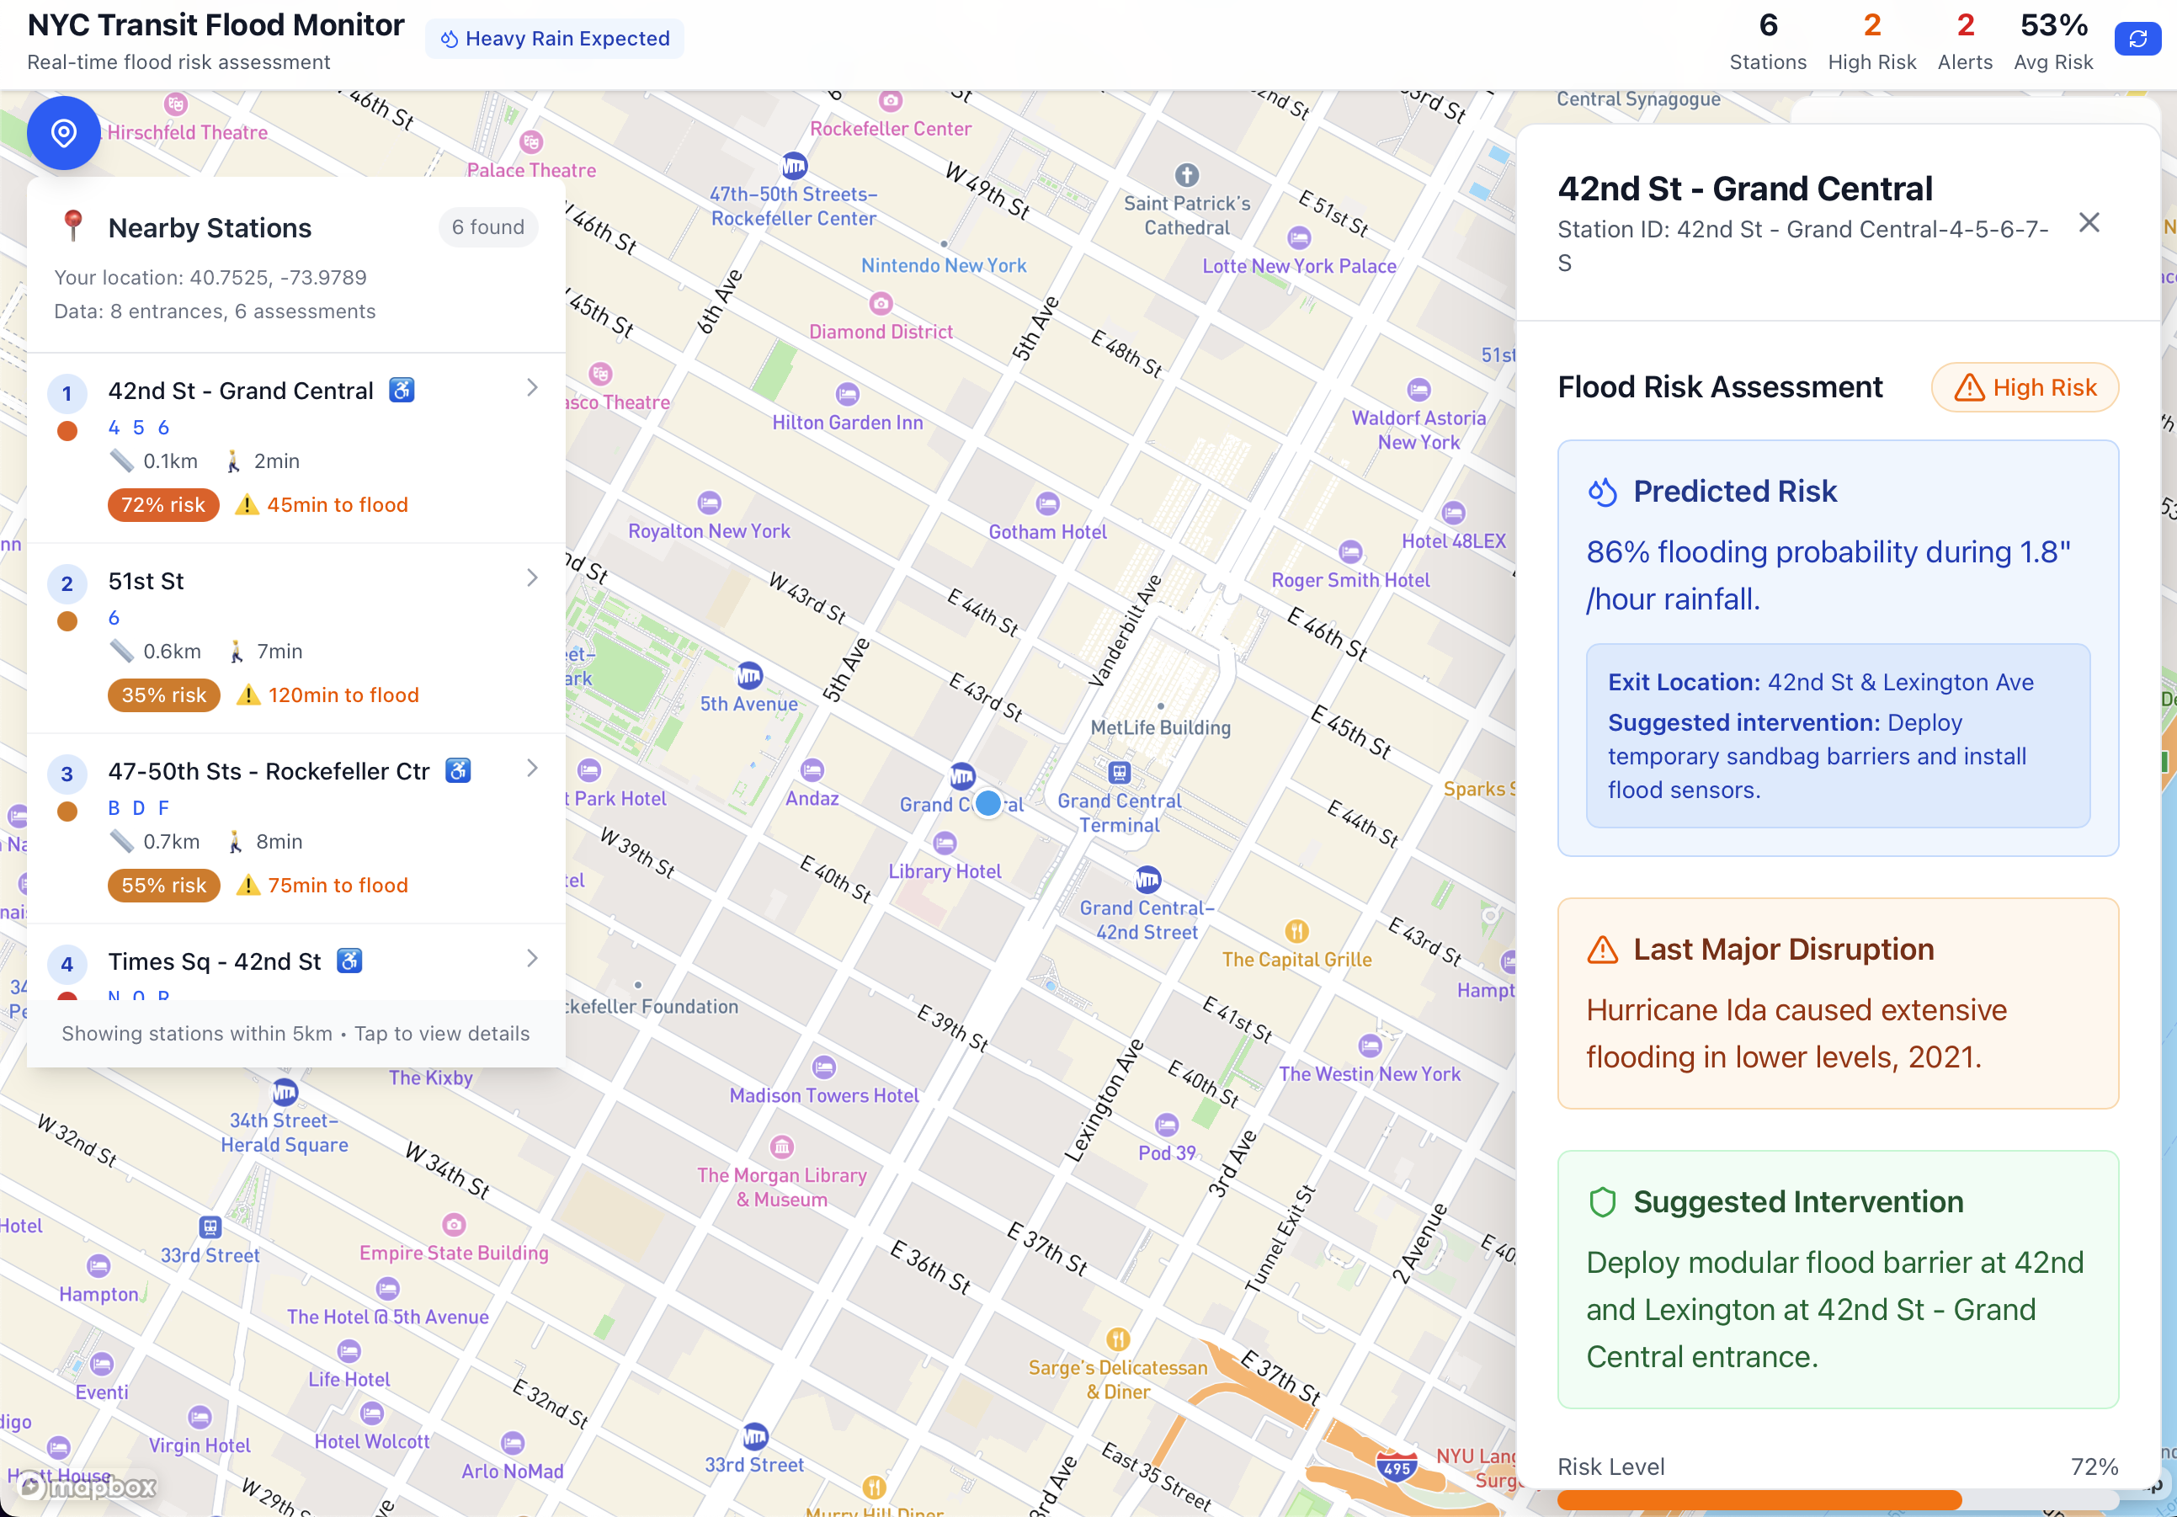Viewport: 2177px width, 1517px height.
Task: Click the 55% risk pill for Rockefeller Ctr
Action: [x=163, y=886]
